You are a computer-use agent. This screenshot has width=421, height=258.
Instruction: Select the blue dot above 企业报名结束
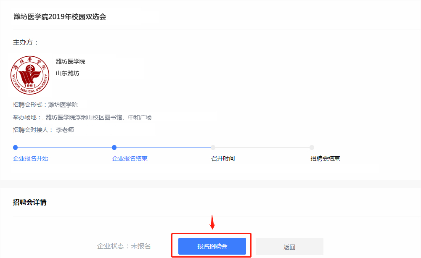(x=114, y=147)
